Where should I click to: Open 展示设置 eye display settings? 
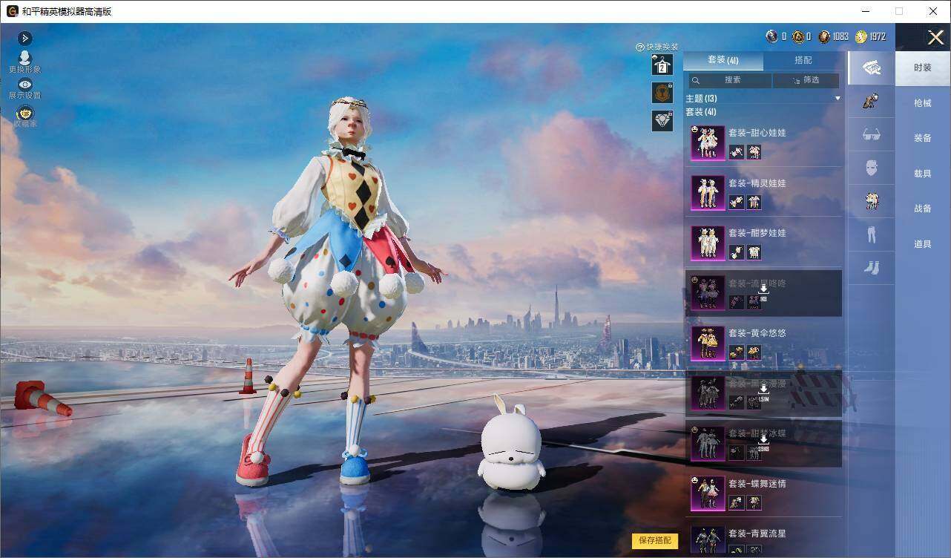[x=25, y=85]
